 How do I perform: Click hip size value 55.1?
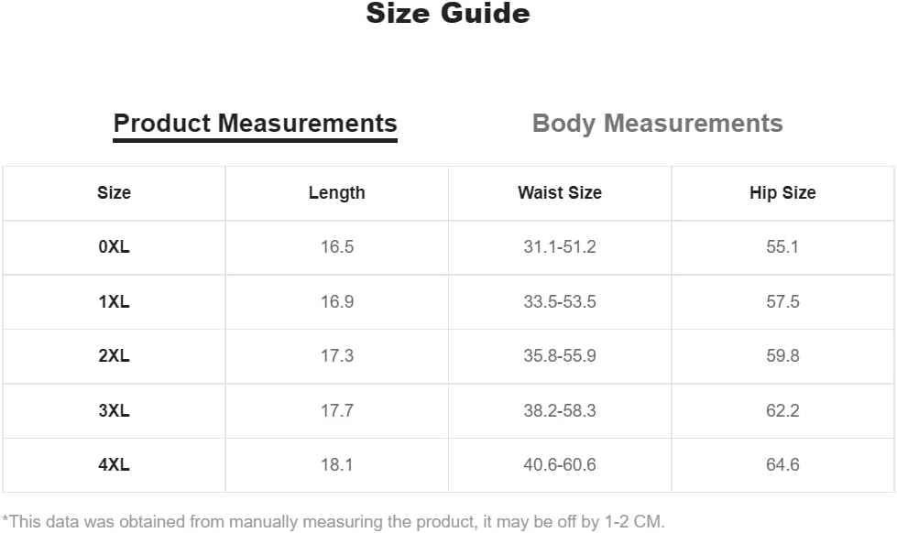tap(782, 247)
